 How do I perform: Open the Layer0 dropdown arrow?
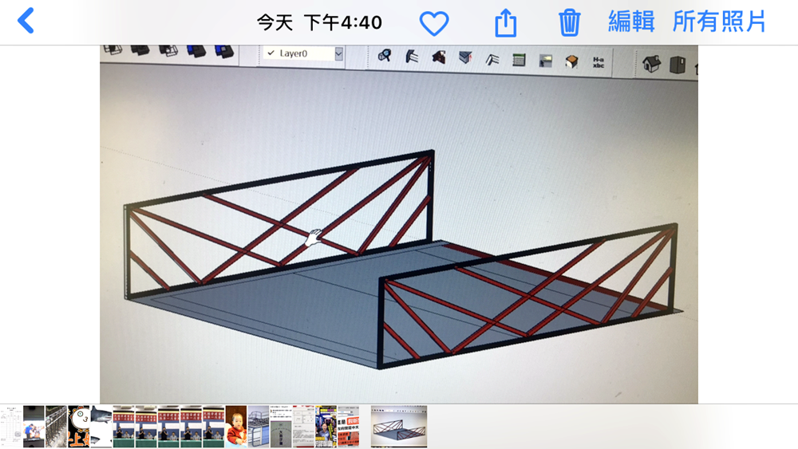point(338,53)
